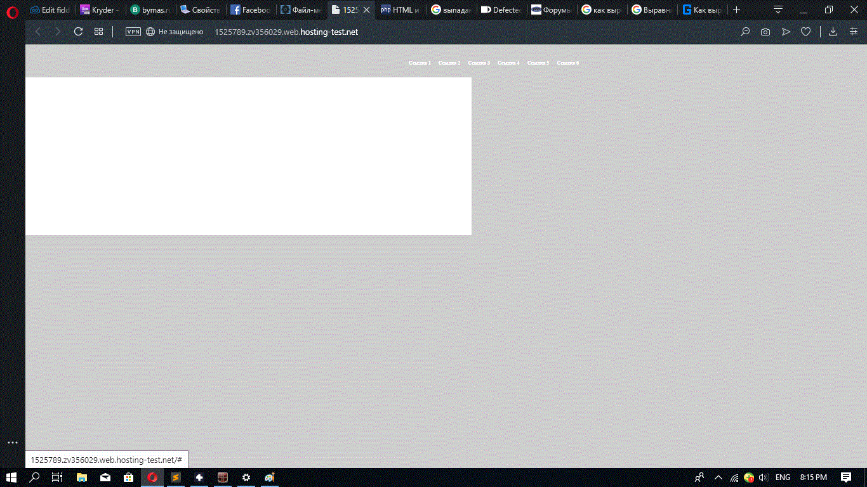Image resolution: width=867 pixels, height=487 pixels.
Task: Open the send flow arrow icon
Action: click(x=786, y=32)
